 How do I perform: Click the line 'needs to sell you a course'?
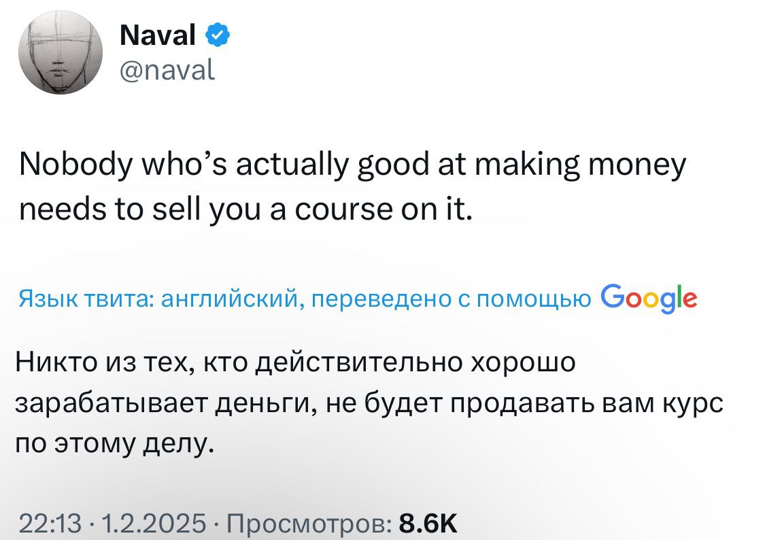pyautogui.click(x=245, y=210)
